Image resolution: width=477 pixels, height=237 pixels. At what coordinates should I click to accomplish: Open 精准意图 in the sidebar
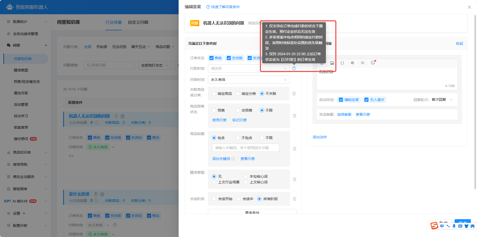(x=21, y=70)
